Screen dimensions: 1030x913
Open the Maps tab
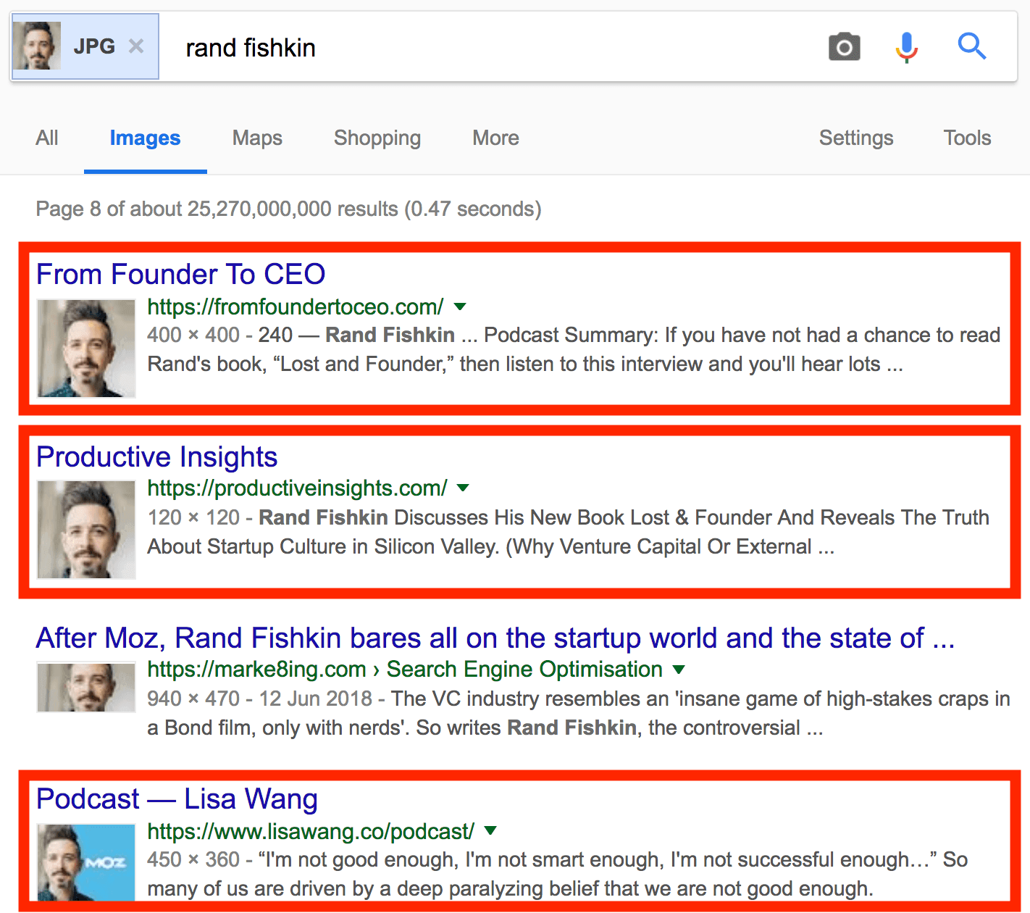[257, 138]
